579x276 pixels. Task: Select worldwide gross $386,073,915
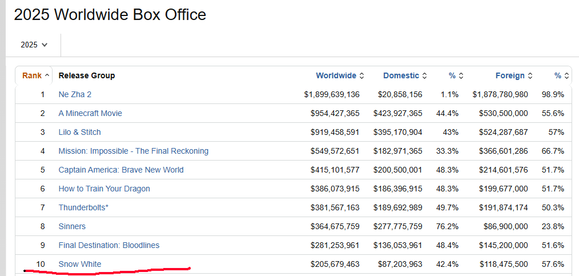pyautogui.click(x=335, y=189)
